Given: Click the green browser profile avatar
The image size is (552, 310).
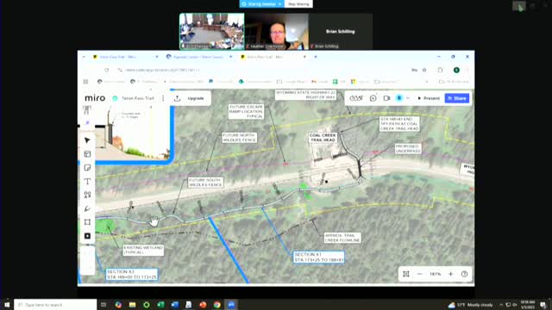Looking at the screenshot, I should (456, 70).
